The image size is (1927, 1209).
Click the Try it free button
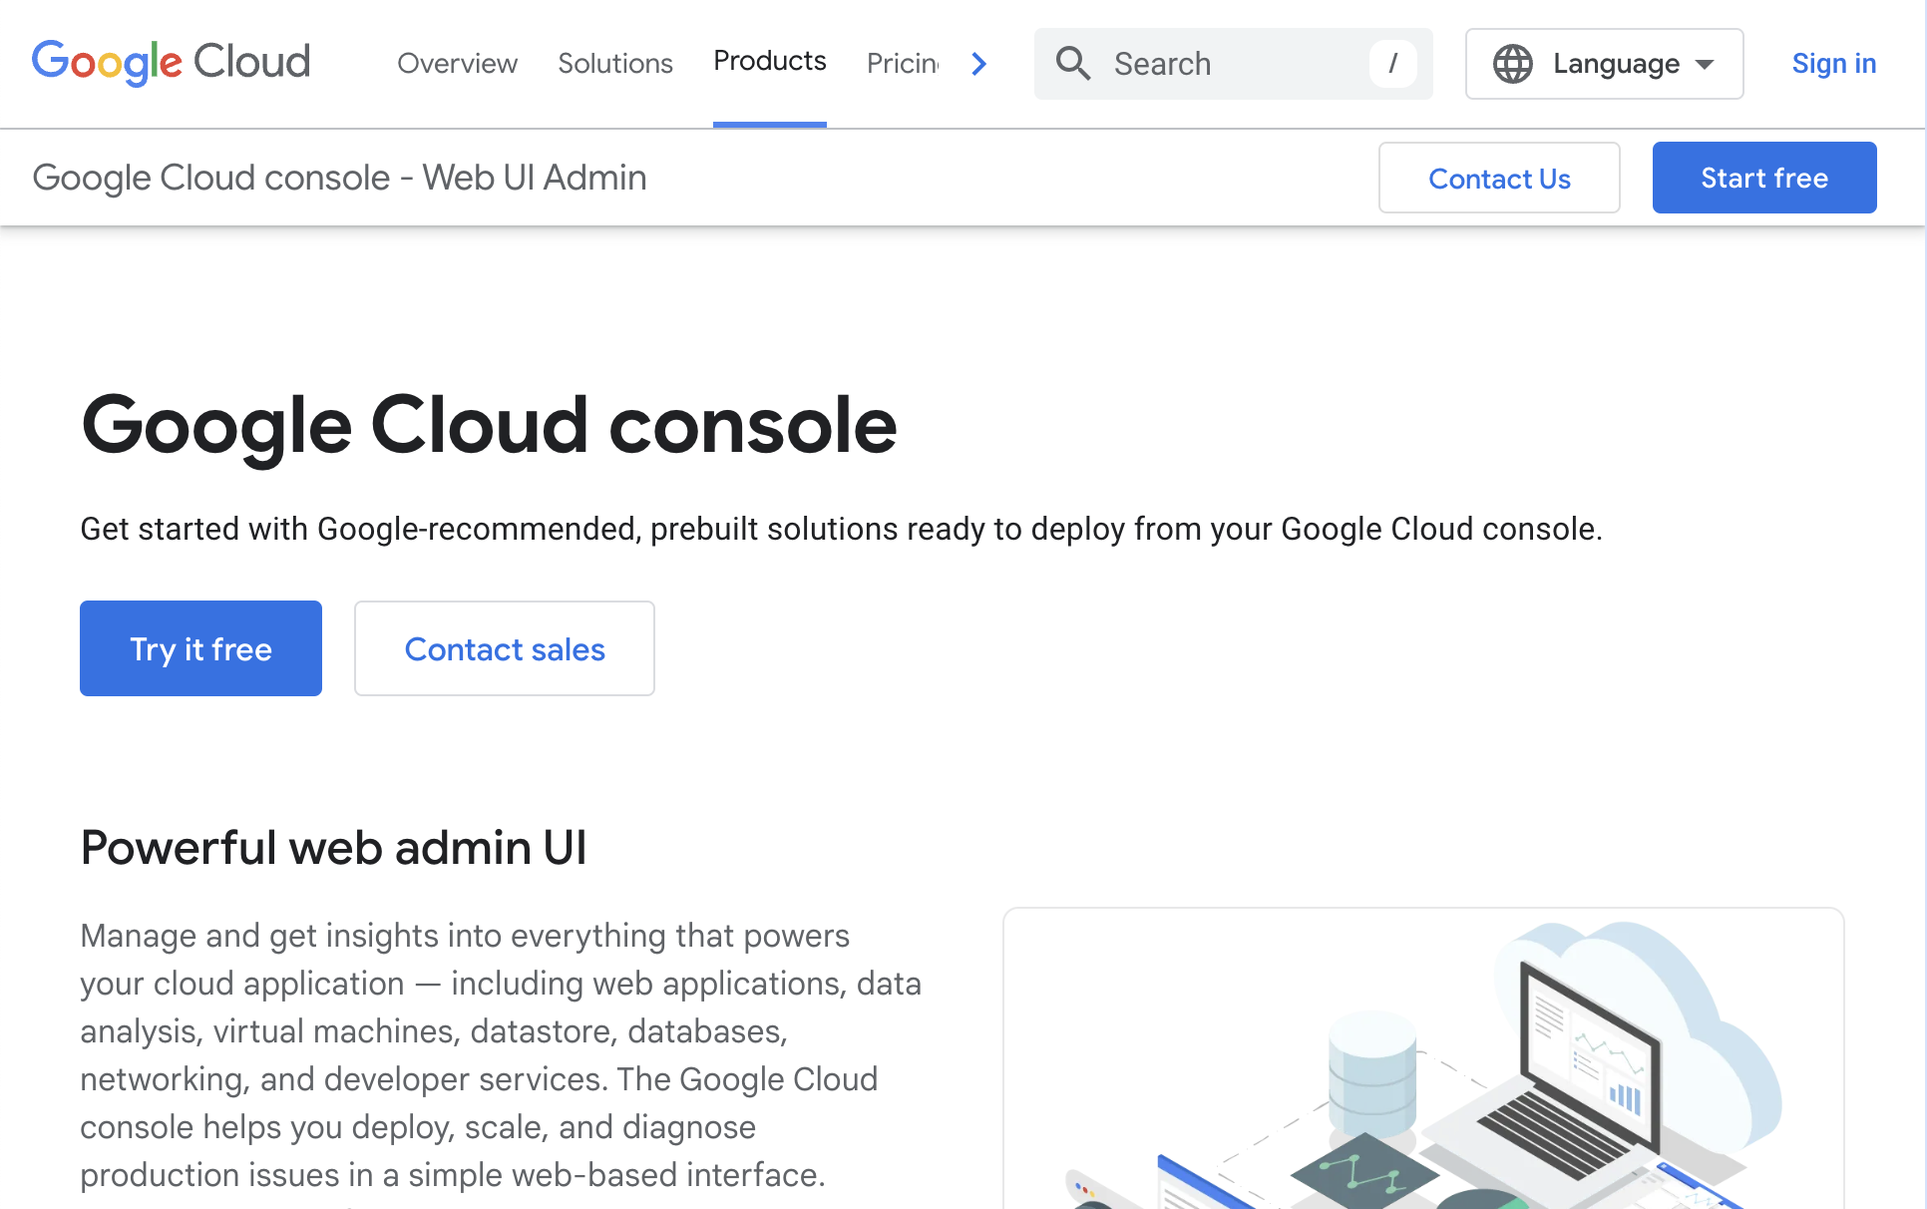pos(200,649)
